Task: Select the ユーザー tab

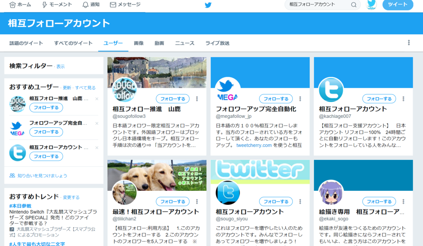Action: 113,43
